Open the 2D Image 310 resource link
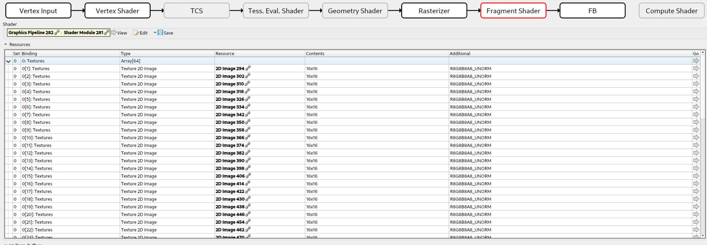Screen dimensions: 707x245 click(x=229, y=84)
